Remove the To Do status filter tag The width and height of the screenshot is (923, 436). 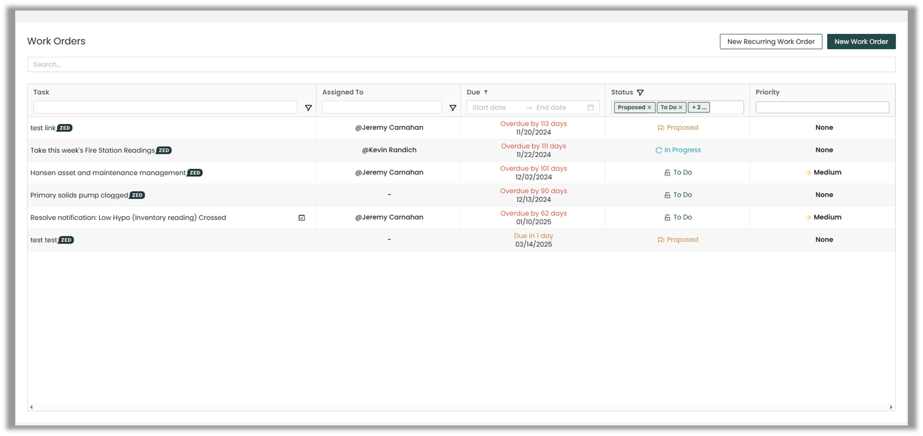pos(680,108)
